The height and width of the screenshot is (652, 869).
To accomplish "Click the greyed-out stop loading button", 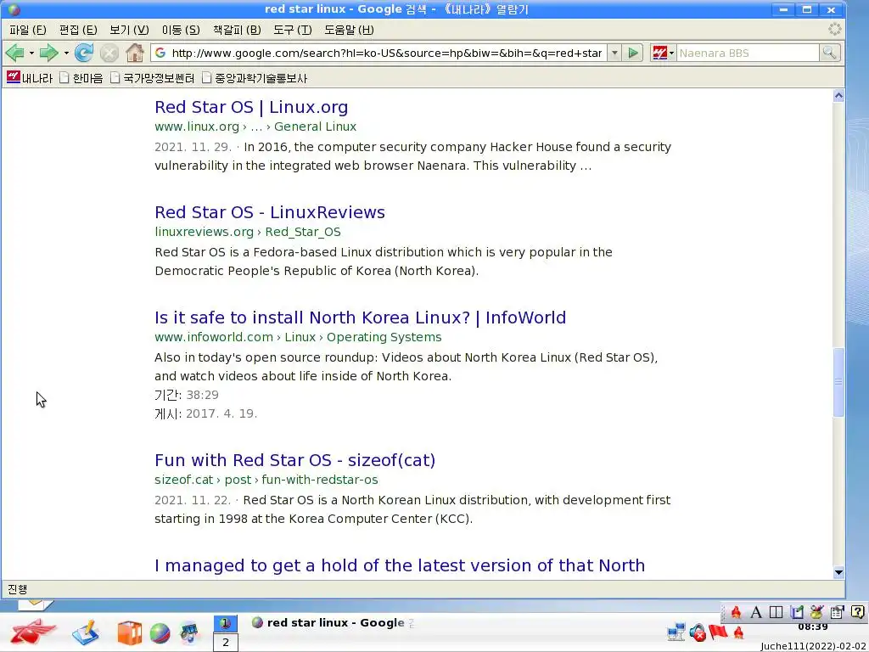I will pyautogui.click(x=109, y=53).
